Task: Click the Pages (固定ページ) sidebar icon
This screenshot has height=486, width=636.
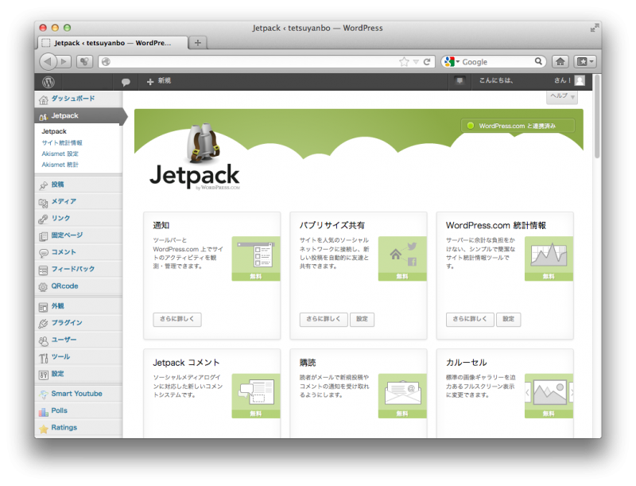Action: click(44, 236)
